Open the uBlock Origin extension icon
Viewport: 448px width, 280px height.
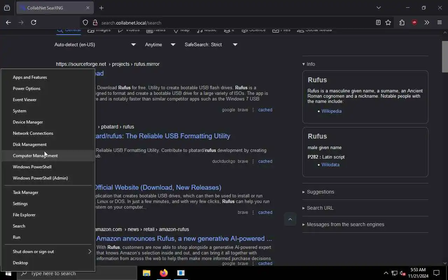[414, 22]
